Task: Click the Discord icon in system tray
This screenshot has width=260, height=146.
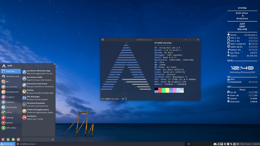Action: (x=215, y=144)
